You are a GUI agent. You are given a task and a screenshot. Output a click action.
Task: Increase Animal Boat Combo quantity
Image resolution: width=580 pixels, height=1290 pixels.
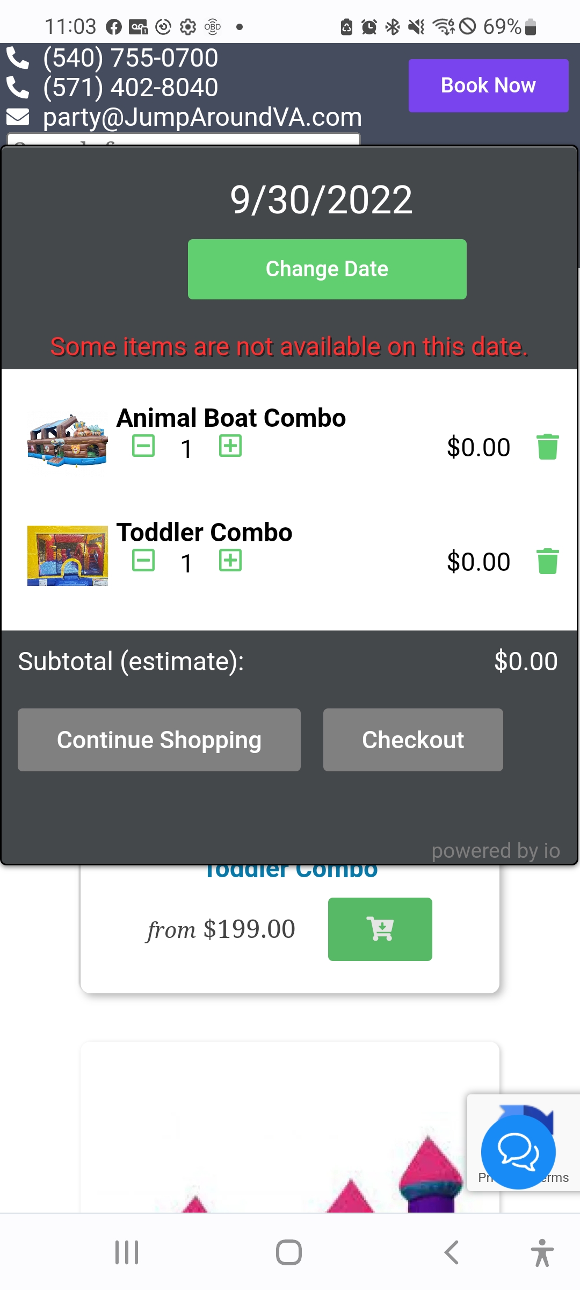(230, 446)
